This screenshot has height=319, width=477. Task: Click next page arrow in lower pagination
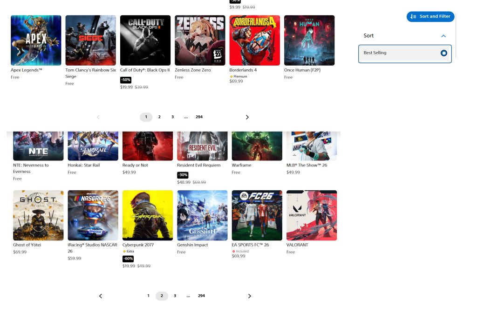[250, 296]
